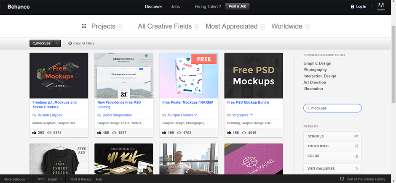Click the Free Mockups LSTORE thumbnail
This screenshot has height=183, width=396.
pos(59,76)
